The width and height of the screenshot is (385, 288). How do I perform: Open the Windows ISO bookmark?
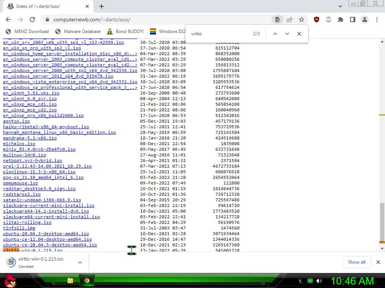(x=168, y=31)
